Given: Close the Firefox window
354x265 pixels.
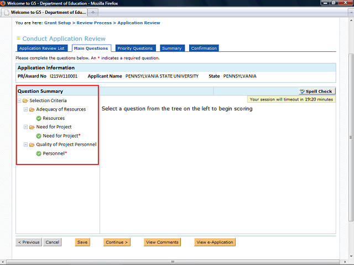Looking at the screenshot, I should point(345,3).
